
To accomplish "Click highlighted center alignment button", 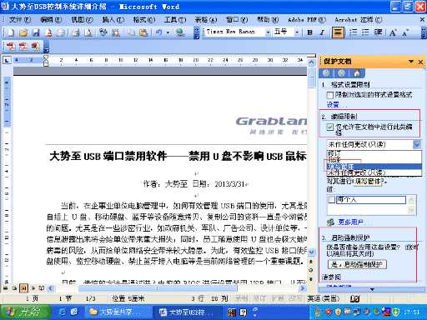I will (x=338, y=32).
